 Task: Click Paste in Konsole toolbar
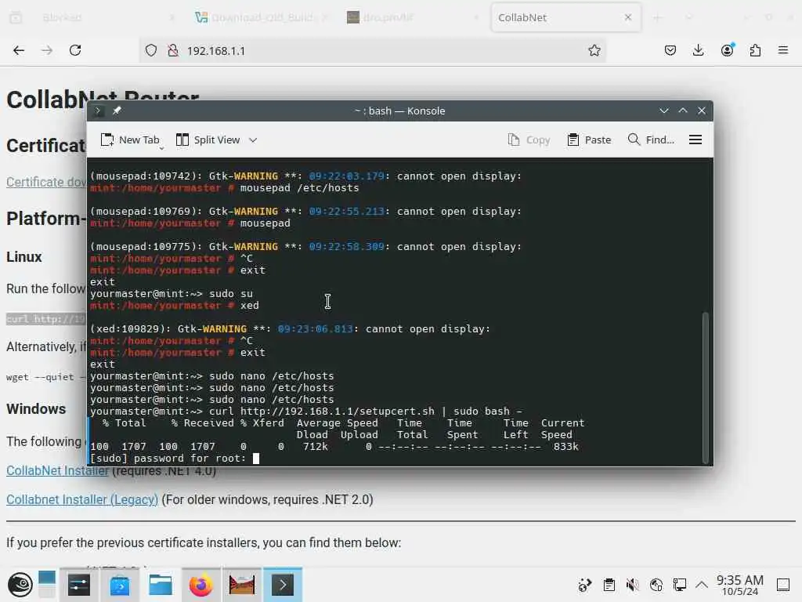589,140
